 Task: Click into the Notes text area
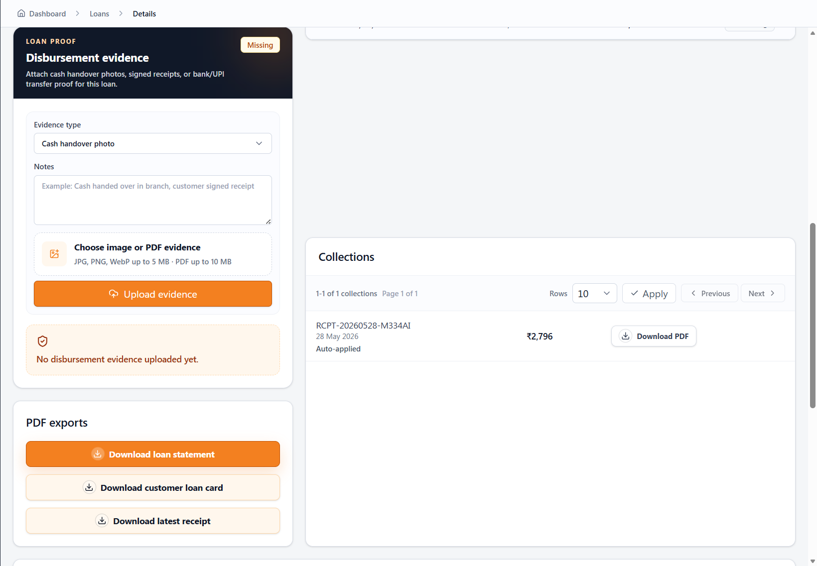point(153,200)
